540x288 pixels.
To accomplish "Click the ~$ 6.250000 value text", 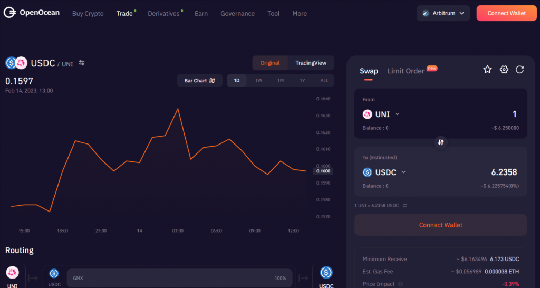I will click(x=505, y=128).
